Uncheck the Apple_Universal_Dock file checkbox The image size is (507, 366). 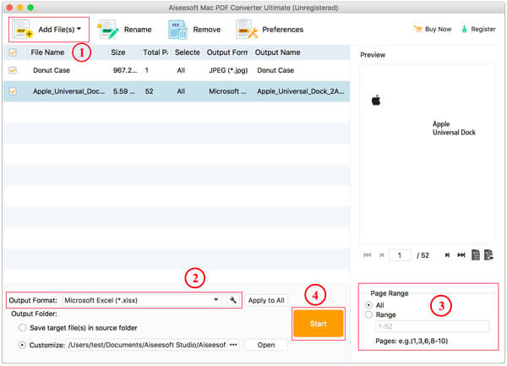[13, 91]
